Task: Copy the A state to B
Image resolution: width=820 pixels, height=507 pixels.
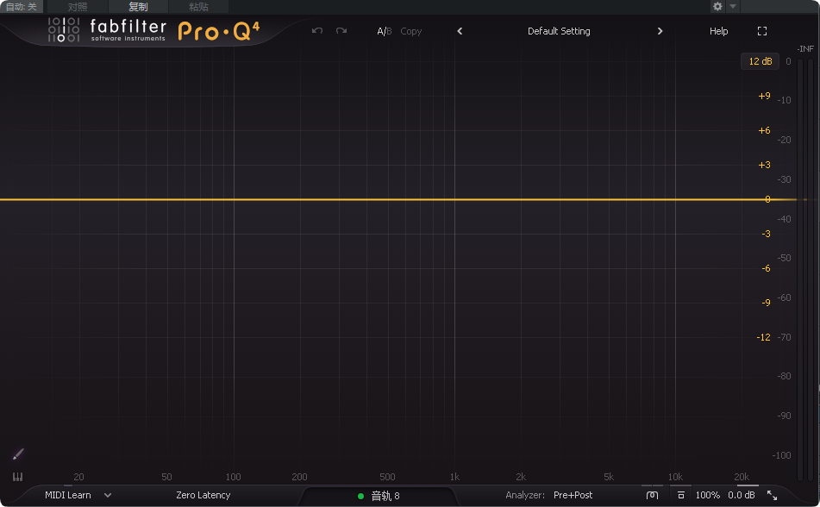Action: pyautogui.click(x=411, y=31)
